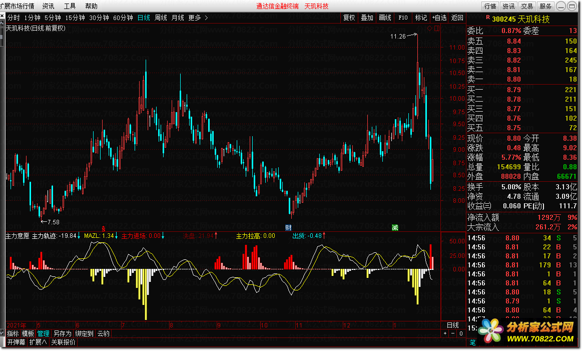This screenshot has width=583, height=351.
Task: Click the 标记 mark button
Action: pos(421,18)
